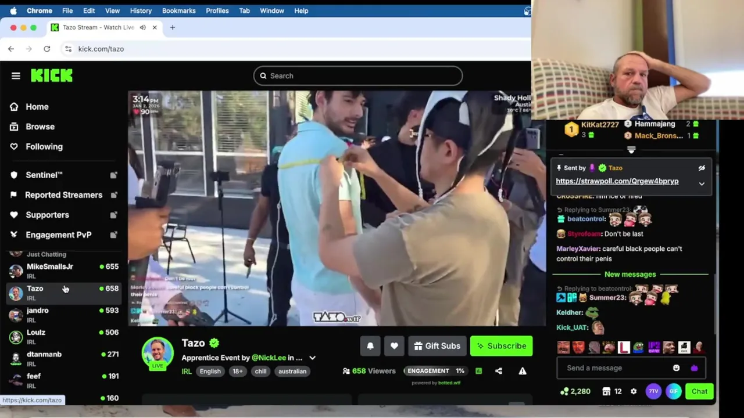744x418 pixels.
Task: Click the Kick search field
Action: (358, 75)
